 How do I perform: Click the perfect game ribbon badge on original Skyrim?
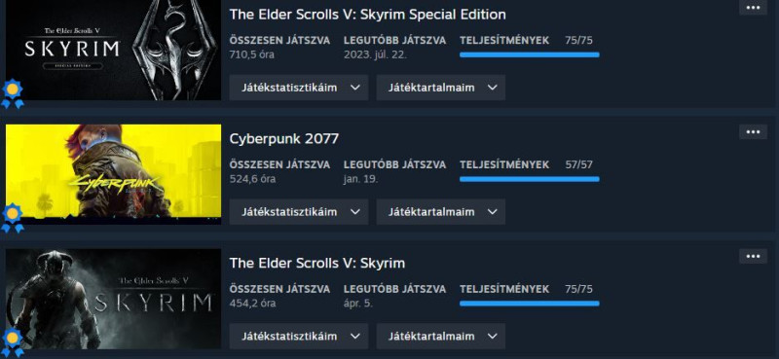coord(13,342)
